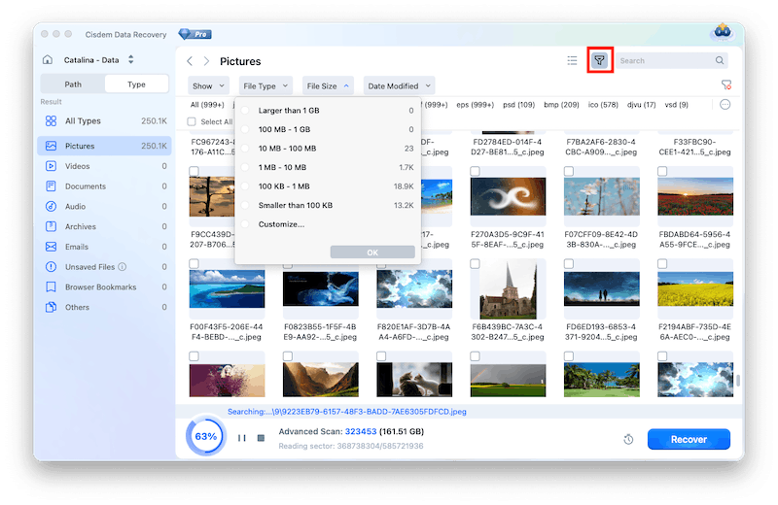Select Documents category in sidebar
The width and height of the screenshot is (778, 505).
coord(104,186)
